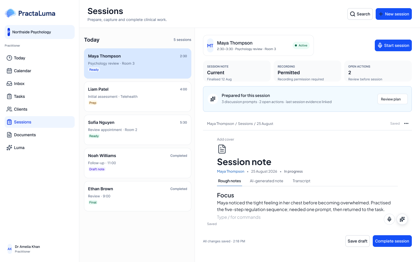420x262 pixels.
Task: Click the Inbox tray icon
Action: coord(9,84)
